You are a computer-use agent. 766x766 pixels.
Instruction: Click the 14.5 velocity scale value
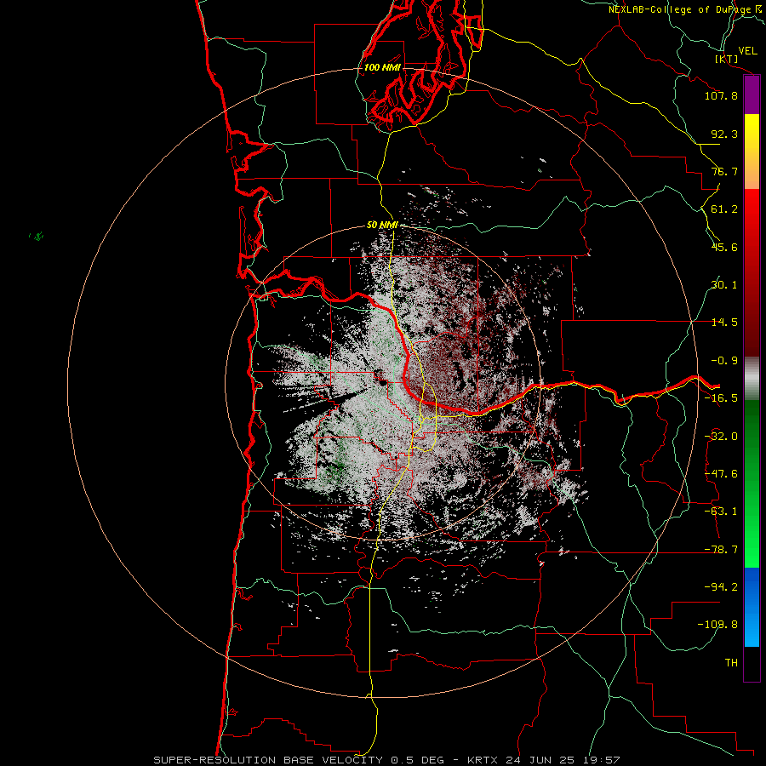pos(724,323)
